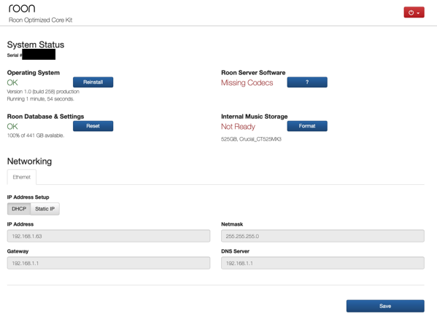Click the 'Networking' heading
Screen dimensions: 437x319
click(29, 161)
